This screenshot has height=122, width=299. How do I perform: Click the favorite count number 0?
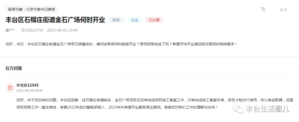[285, 10]
